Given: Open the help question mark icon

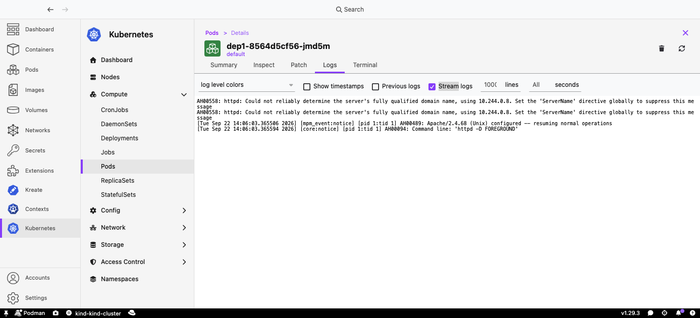Looking at the screenshot, I should [693, 313].
